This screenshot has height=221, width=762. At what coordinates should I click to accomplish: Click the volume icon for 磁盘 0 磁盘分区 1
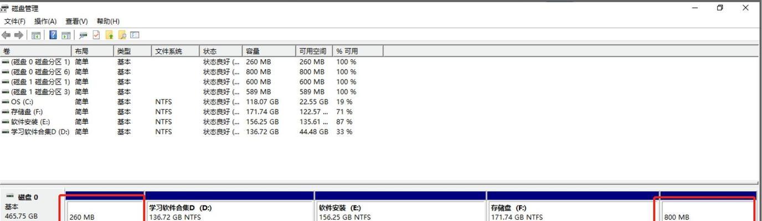6,62
